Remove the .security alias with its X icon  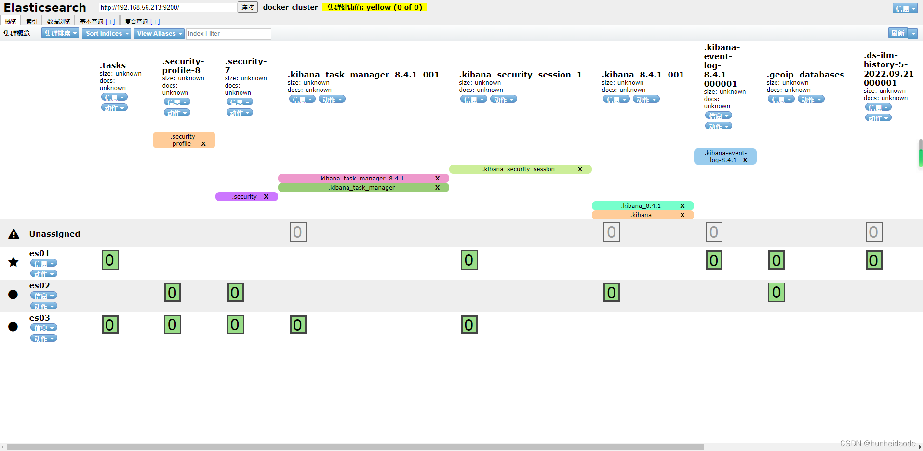click(x=266, y=196)
